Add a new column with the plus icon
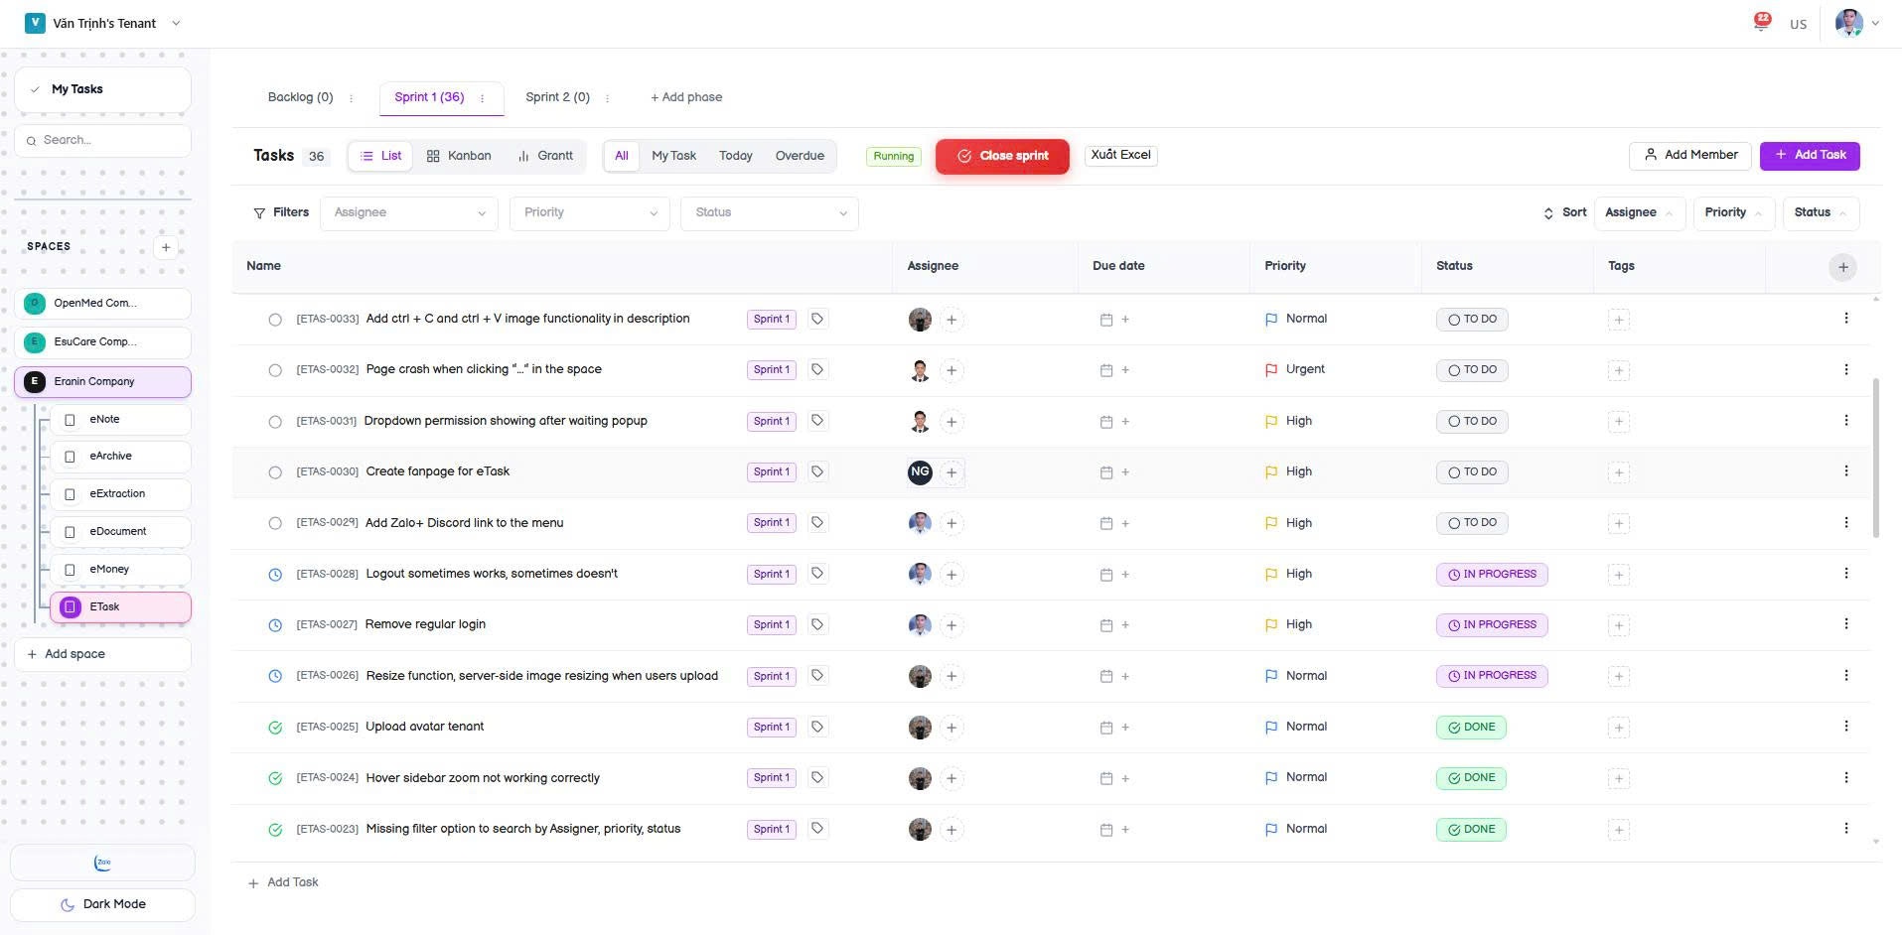The height and width of the screenshot is (935, 1902). pyautogui.click(x=1841, y=266)
